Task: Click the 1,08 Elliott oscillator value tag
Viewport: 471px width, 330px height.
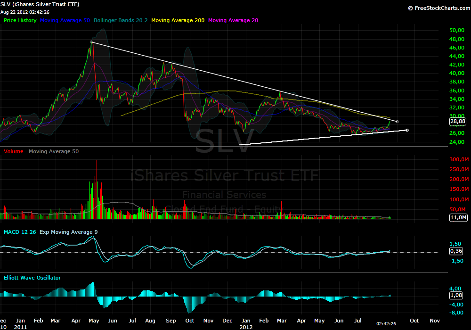Action: click(x=455, y=296)
